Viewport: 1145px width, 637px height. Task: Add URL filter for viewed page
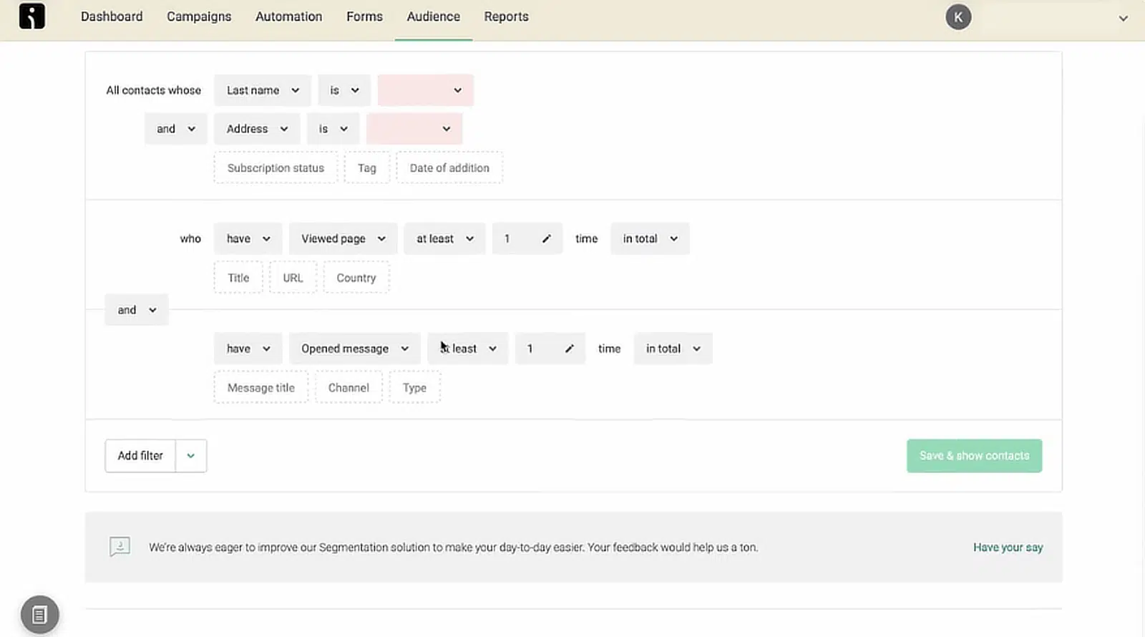(293, 278)
